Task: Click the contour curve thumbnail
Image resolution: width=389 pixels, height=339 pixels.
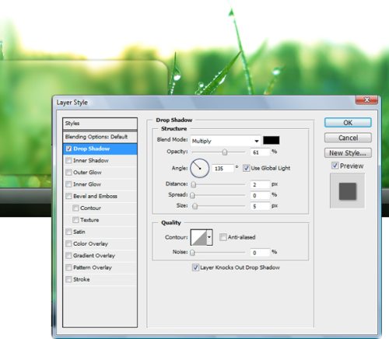Action: (198, 237)
